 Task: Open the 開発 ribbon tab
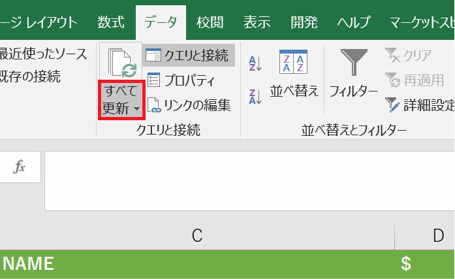click(304, 22)
